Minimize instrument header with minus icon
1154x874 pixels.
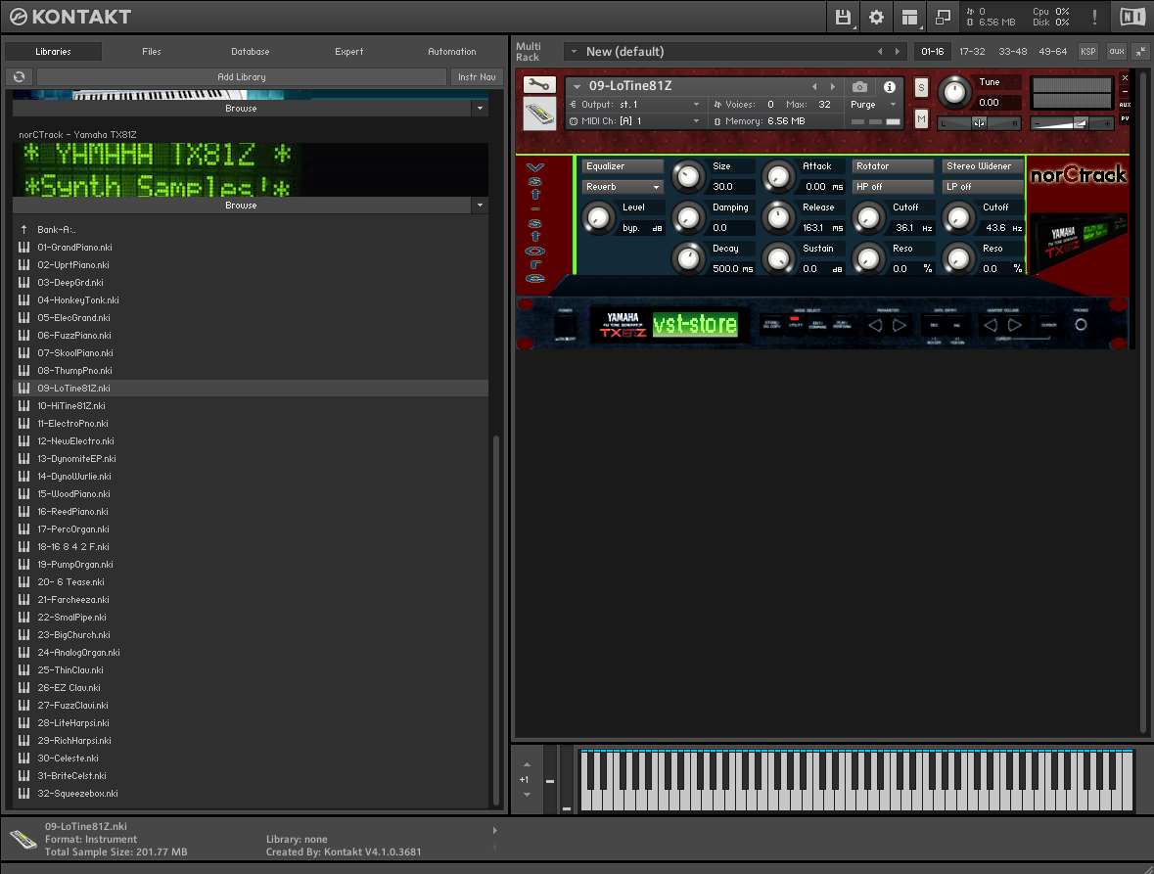click(1125, 91)
